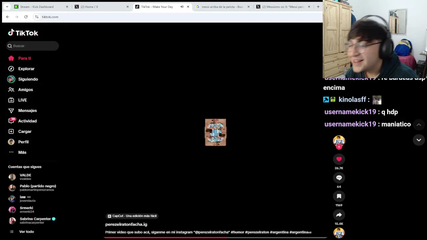Share the video with arrow icon
The image size is (427, 240).
(x=339, y=215)
